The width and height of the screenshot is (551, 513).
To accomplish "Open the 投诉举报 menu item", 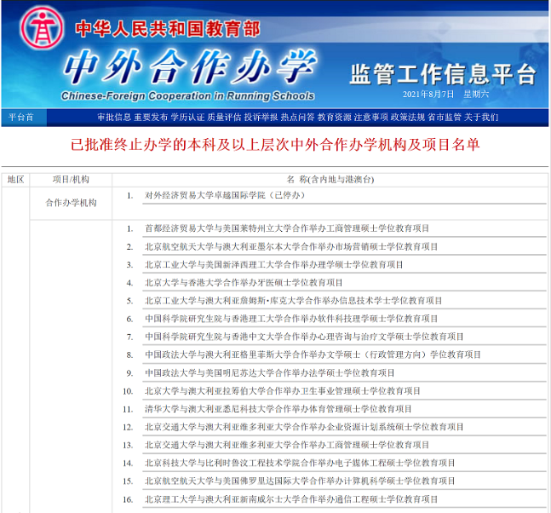I will click(261, 117).
